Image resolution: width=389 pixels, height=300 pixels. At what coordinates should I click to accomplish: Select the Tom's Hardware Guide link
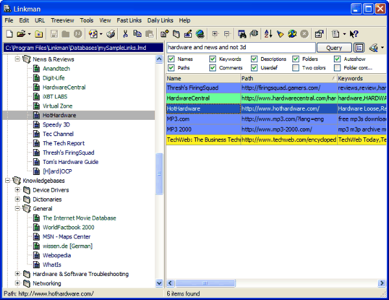71,162
